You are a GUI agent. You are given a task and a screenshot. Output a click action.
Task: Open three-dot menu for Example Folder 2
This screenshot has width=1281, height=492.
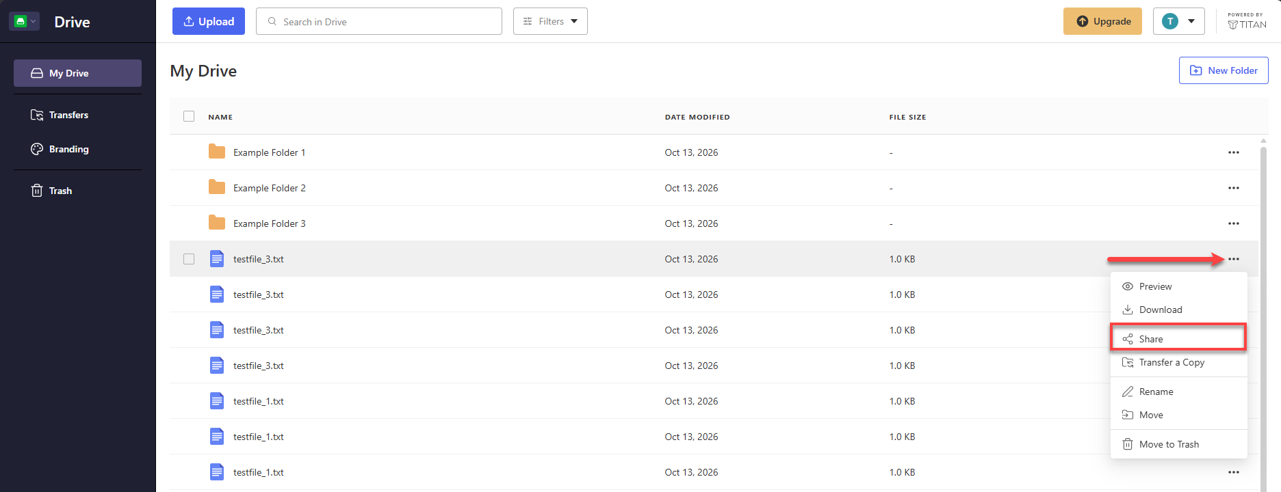[1234, 188]
